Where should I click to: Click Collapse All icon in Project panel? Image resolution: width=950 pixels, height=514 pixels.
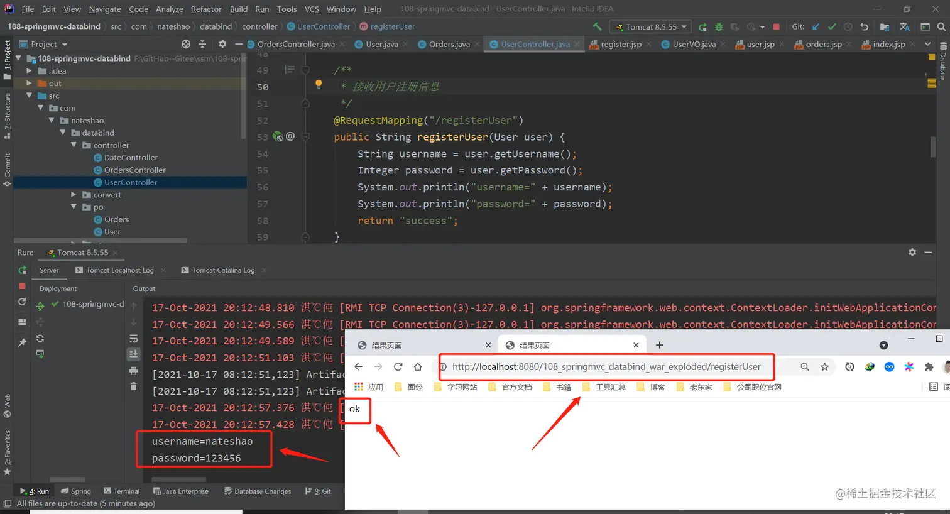point(202,44)
